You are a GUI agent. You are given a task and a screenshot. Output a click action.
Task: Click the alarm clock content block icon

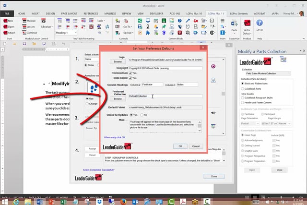click(188, 27)
